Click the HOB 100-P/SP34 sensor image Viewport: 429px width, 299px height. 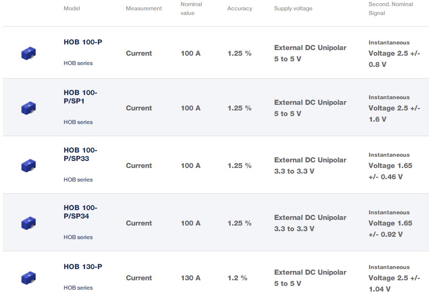[29, 223]
